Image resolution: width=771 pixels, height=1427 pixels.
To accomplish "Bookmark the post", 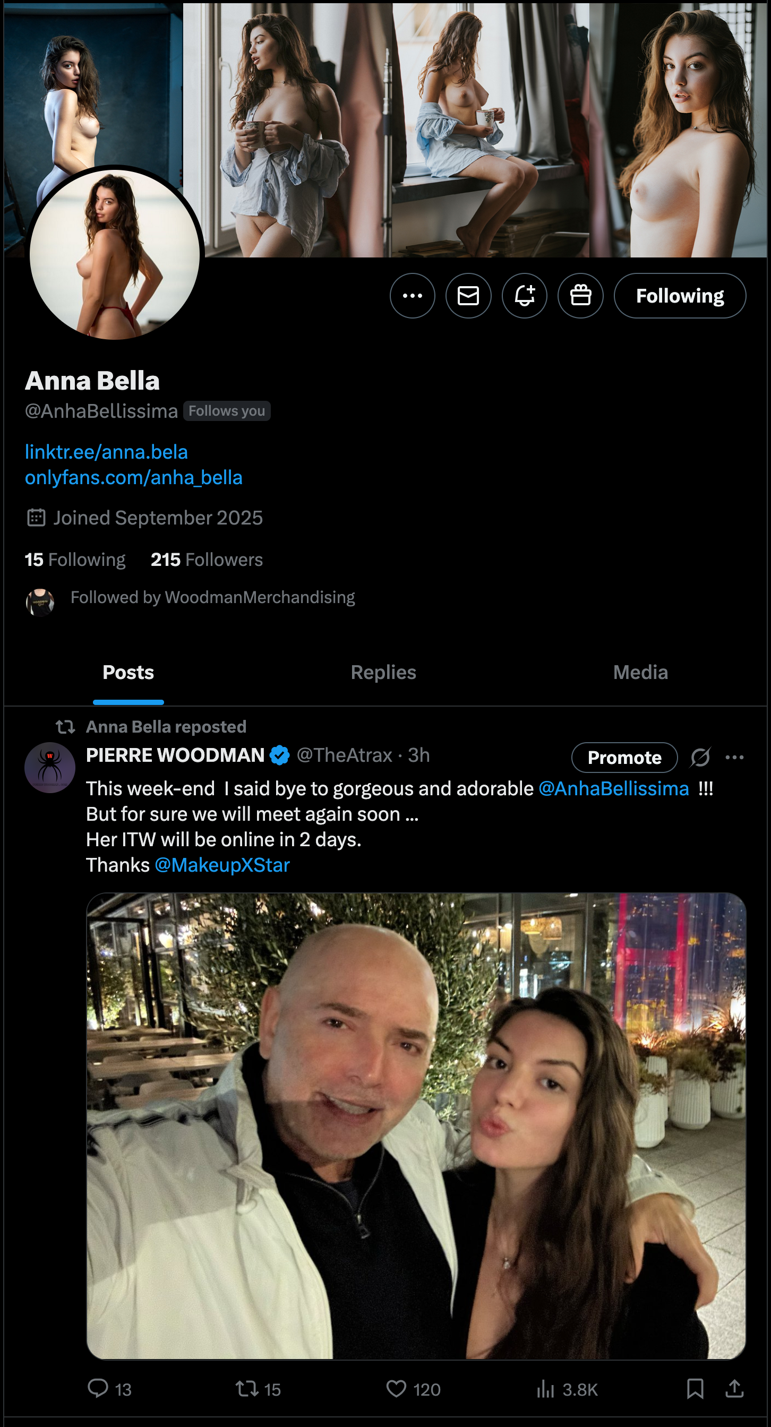I will (695, 1388).
